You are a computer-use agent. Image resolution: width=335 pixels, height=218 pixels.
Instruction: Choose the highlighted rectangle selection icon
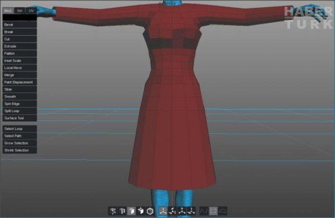click(x=213, y=211)
